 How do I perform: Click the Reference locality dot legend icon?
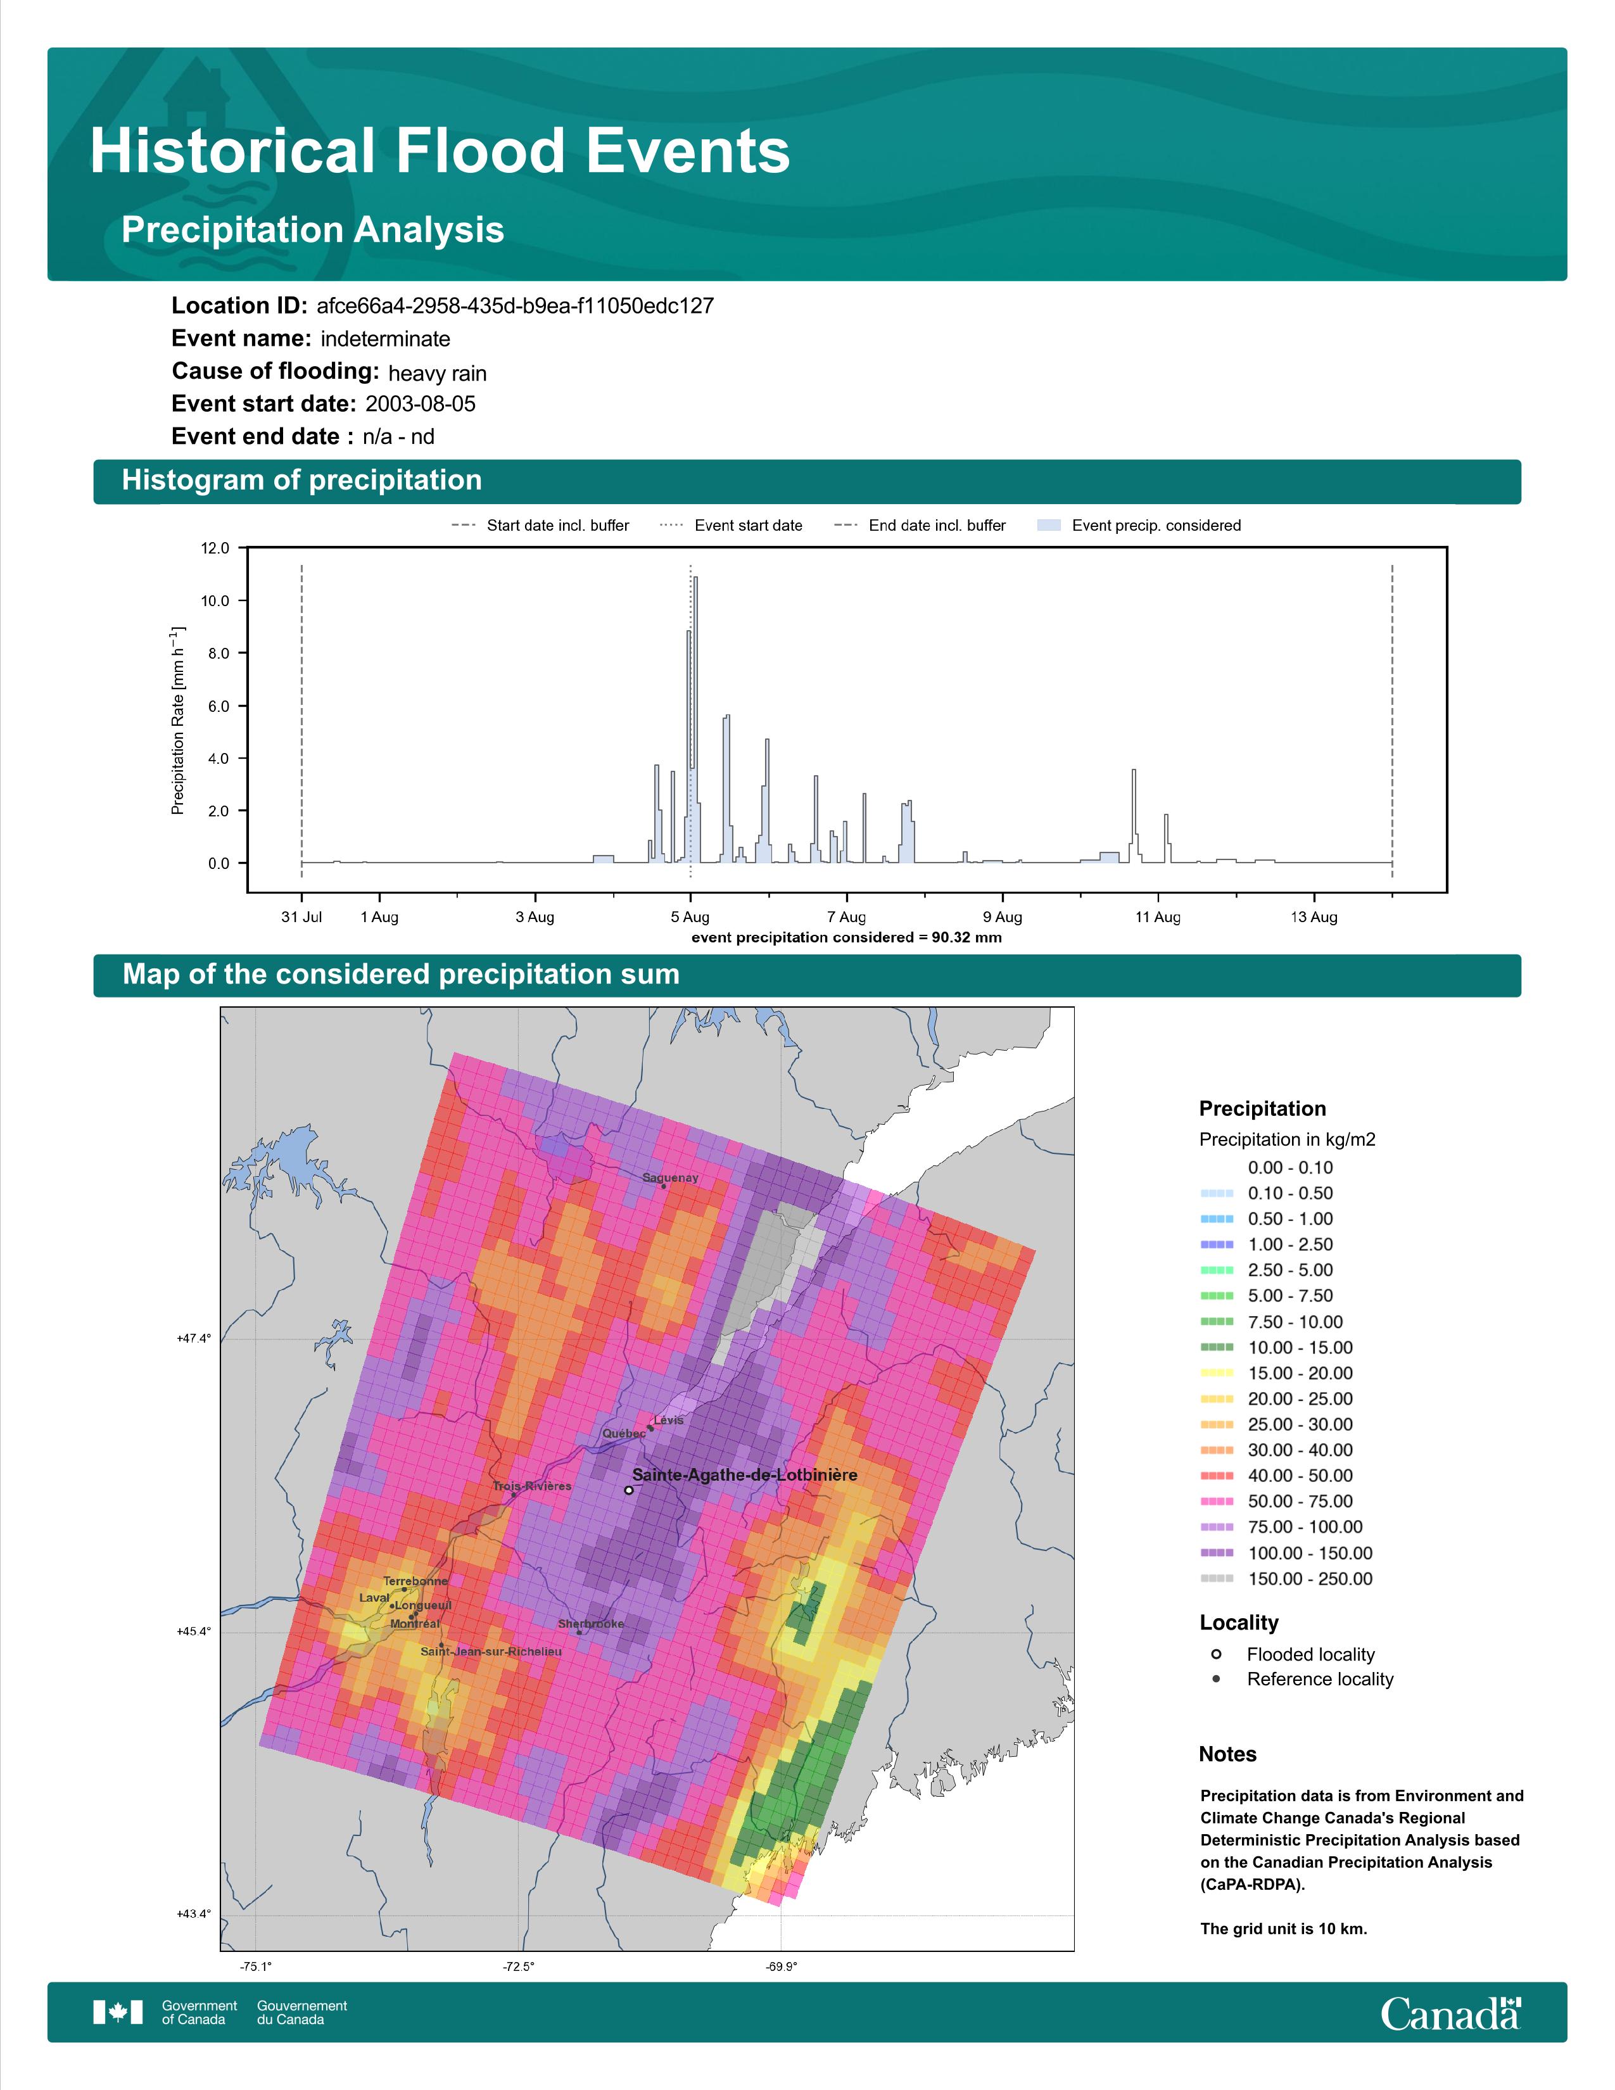click(x=1216, y=1680)
